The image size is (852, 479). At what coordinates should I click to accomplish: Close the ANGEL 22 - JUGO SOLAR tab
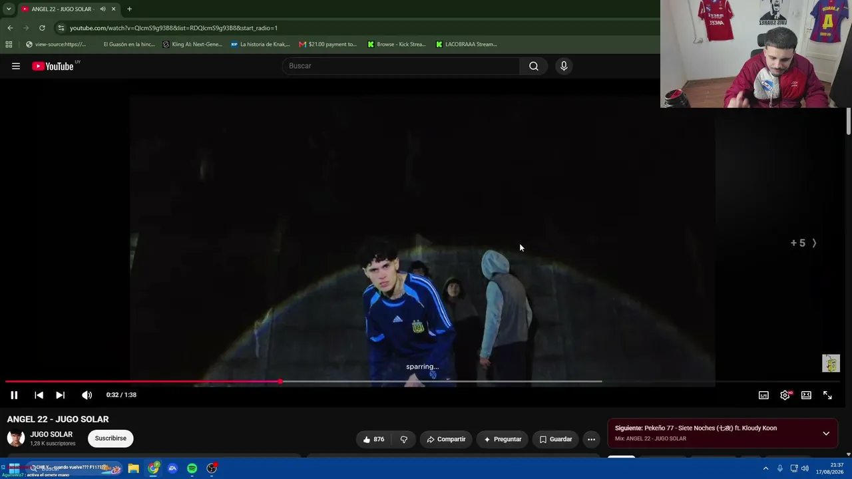[113, 9]
